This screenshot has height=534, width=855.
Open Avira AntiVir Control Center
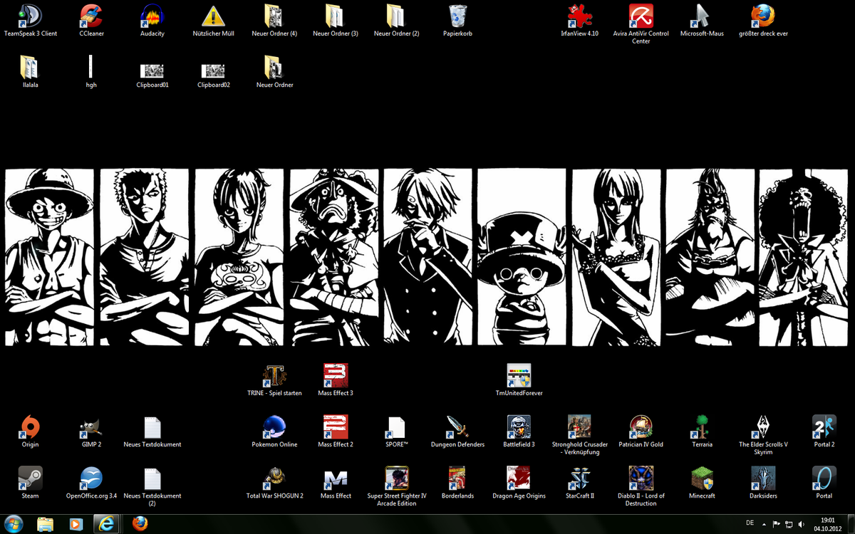pos(641,23)
